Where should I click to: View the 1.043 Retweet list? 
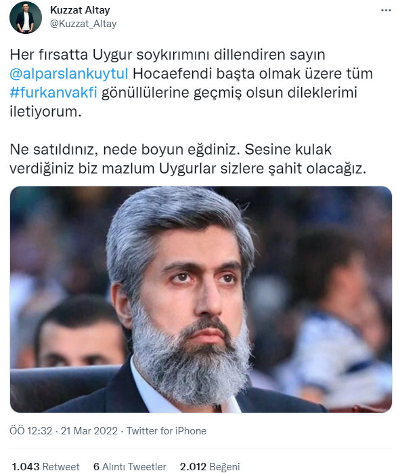46,466
